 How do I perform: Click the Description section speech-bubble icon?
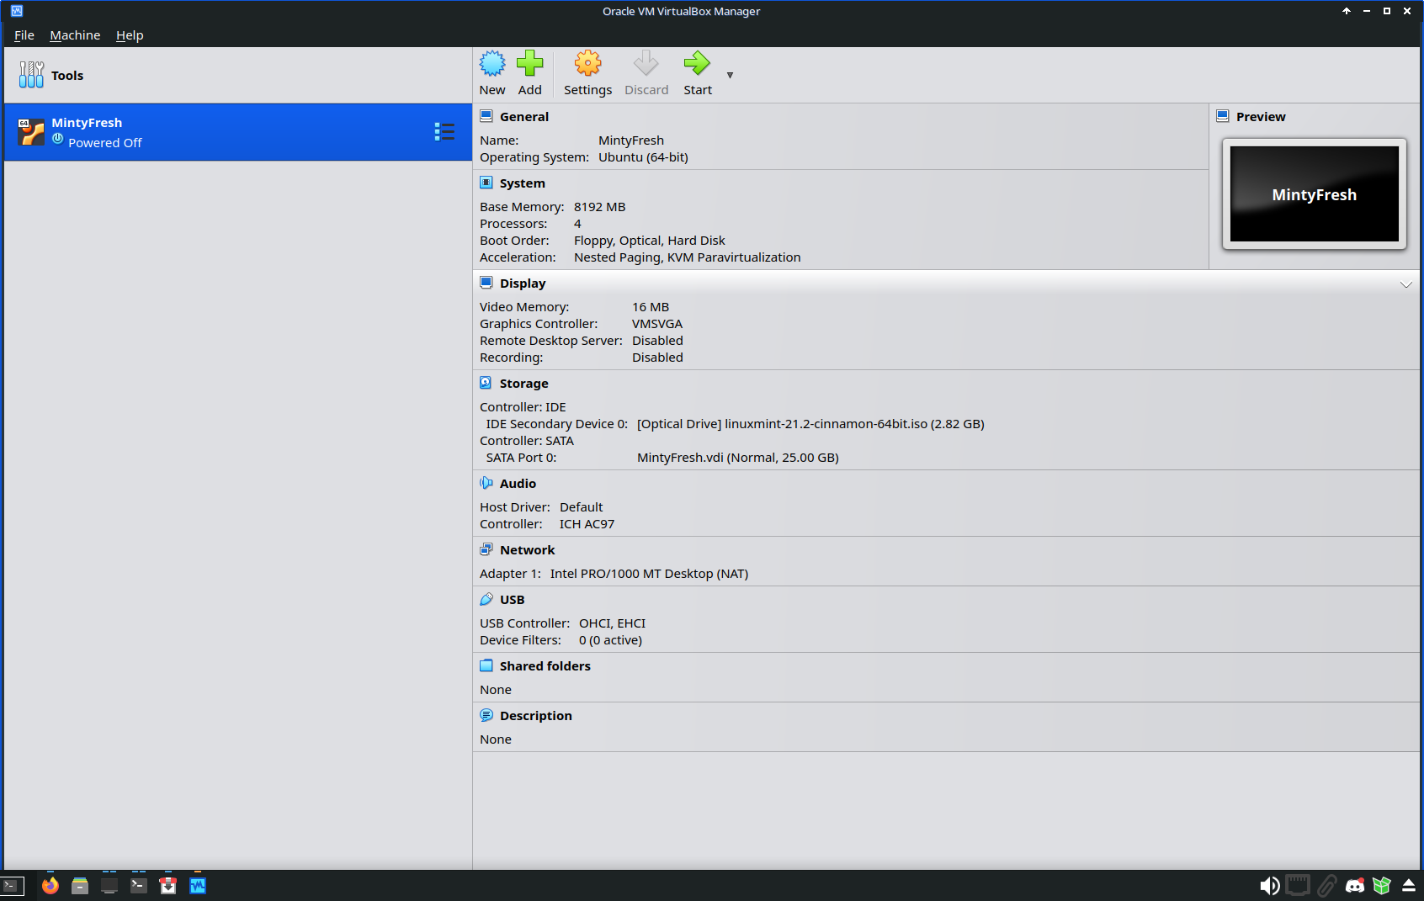click(x=486, y=715)
